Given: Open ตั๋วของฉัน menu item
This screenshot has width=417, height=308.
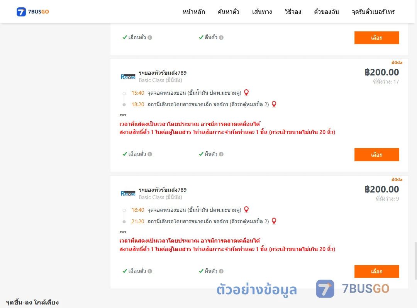Looking at the screenshot, I should [326, 12].
